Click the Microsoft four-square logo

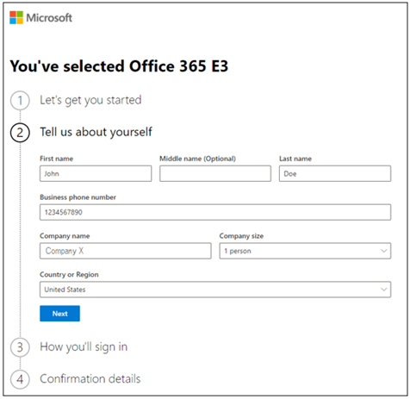[x=16, y=17]
